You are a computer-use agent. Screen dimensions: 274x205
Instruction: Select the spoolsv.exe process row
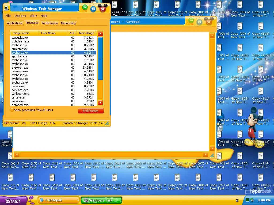coord(53,57)
